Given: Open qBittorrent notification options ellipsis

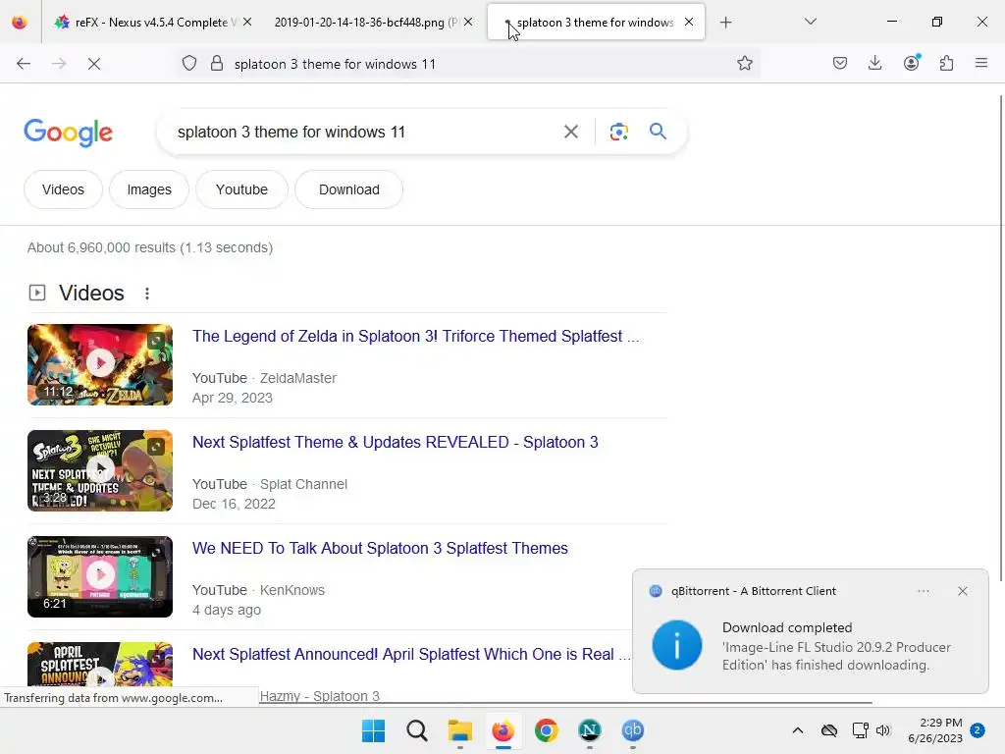Looking at the screenshot, I should (x=923, y=591).
